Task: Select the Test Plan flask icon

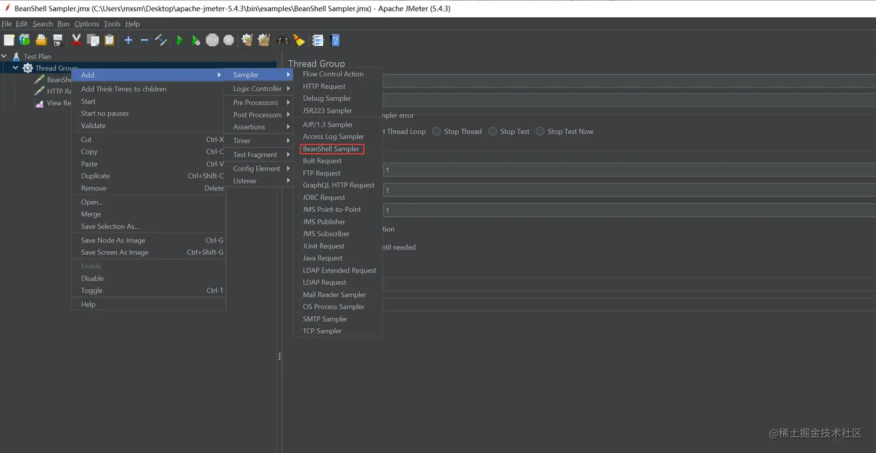Action: pos(16,56)
